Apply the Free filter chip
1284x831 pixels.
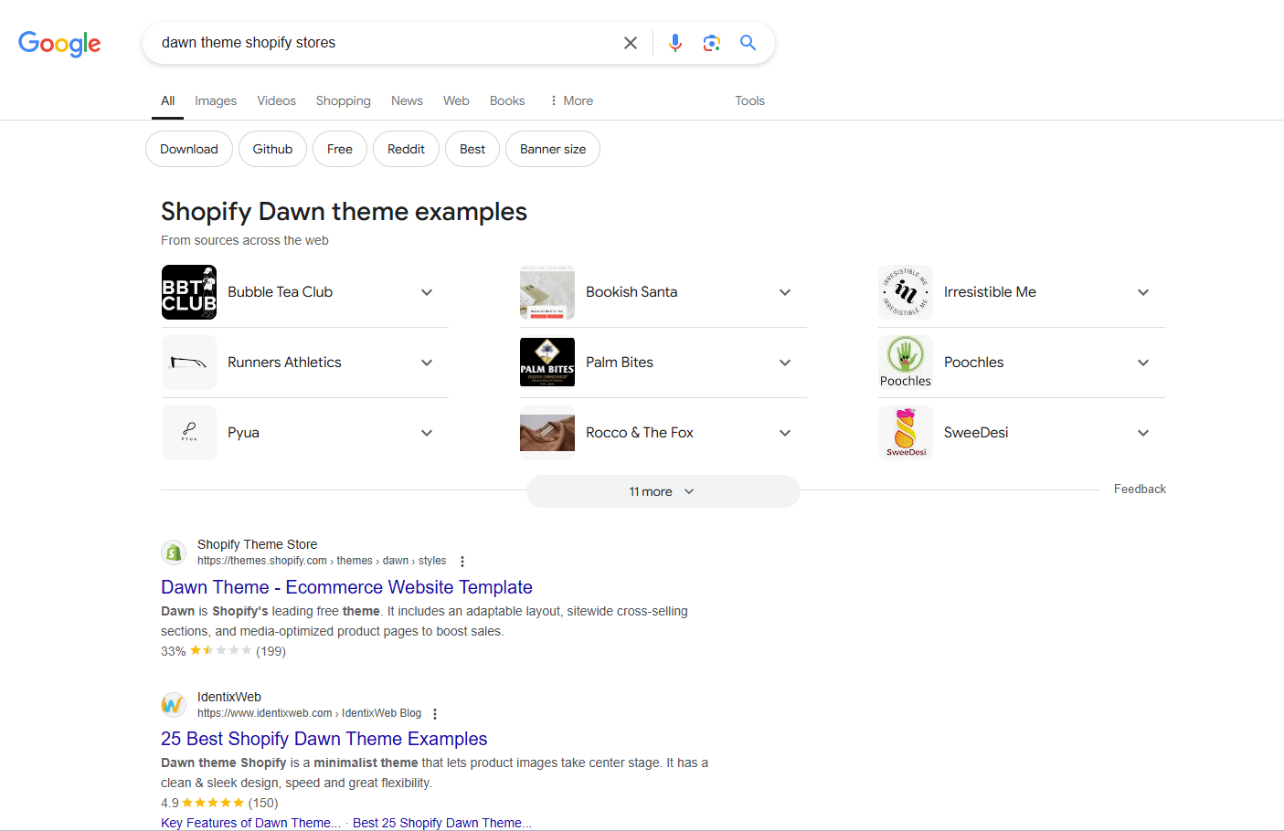coord(340,149)
